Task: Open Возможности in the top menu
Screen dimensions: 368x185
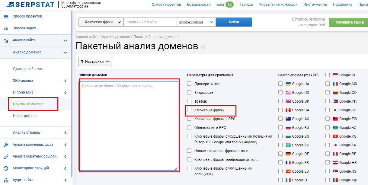Action: [199, 5]
